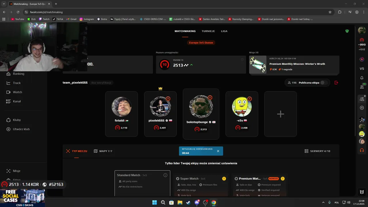Expand the Chrome tab search dropdown
Screen dimensions: 368x207
point(4,4)
